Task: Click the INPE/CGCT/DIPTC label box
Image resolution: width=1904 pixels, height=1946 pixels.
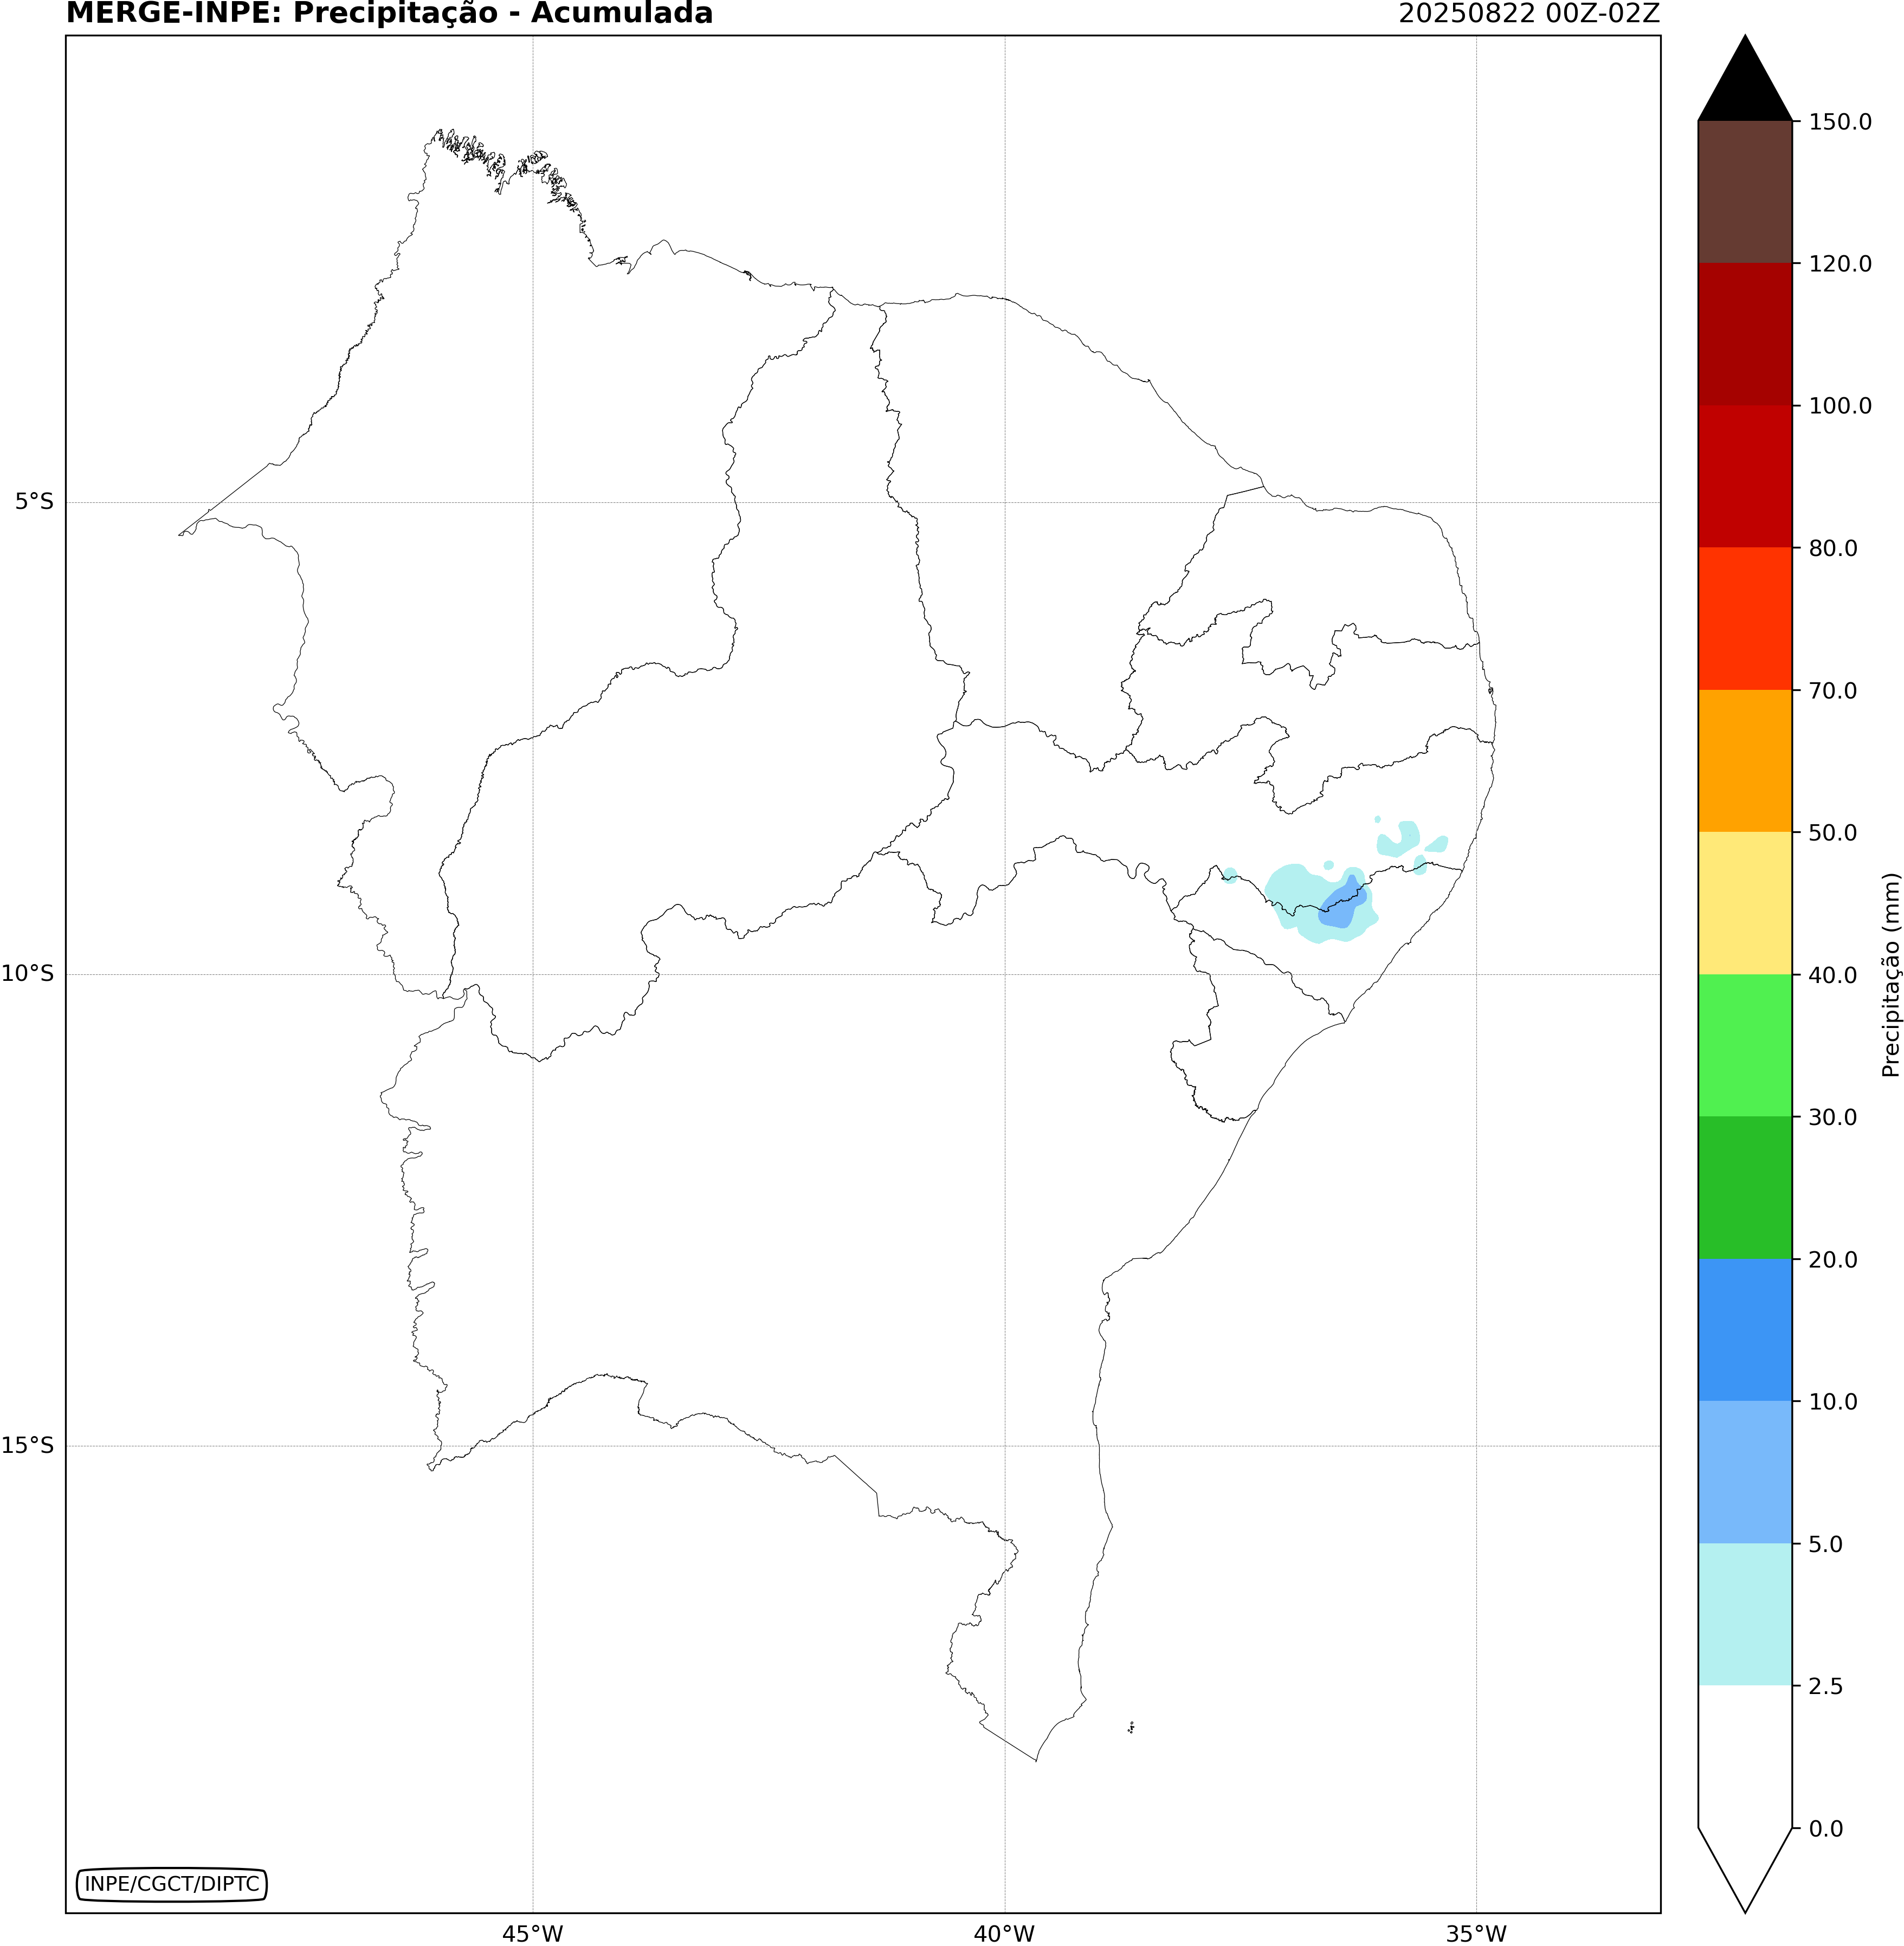Action: point(172,1884)
